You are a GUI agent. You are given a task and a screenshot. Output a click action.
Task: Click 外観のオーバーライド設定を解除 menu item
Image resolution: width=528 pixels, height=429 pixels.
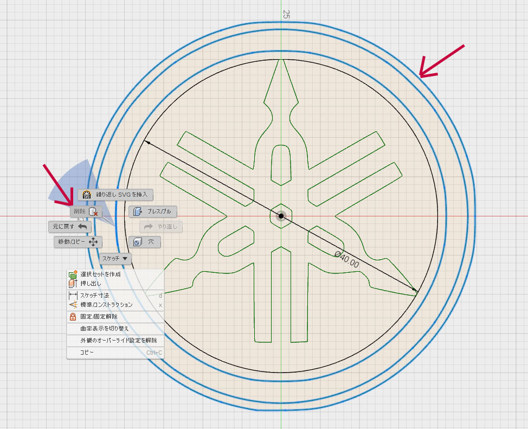[x=118, y=341]
